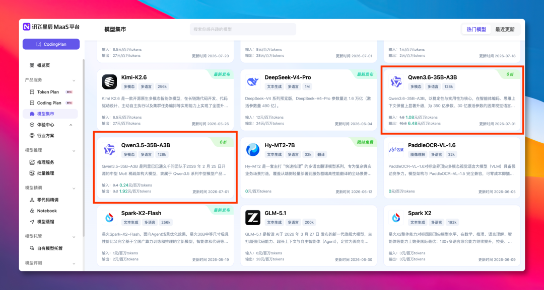
Task: Click the 6折 badge on Qwen3.6-35B-A3B
Action: point(510,74)
